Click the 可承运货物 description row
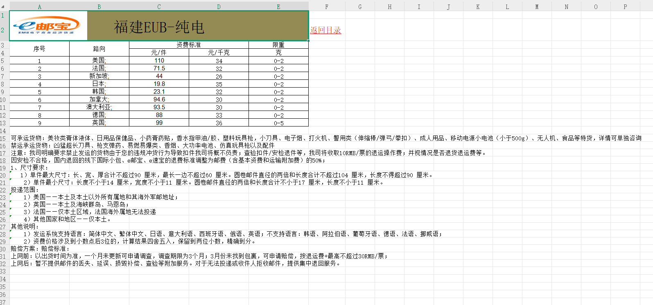 coord(326,138)
